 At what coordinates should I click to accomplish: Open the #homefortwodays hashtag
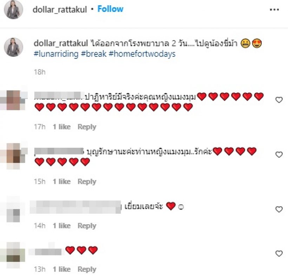coord(142,54)
